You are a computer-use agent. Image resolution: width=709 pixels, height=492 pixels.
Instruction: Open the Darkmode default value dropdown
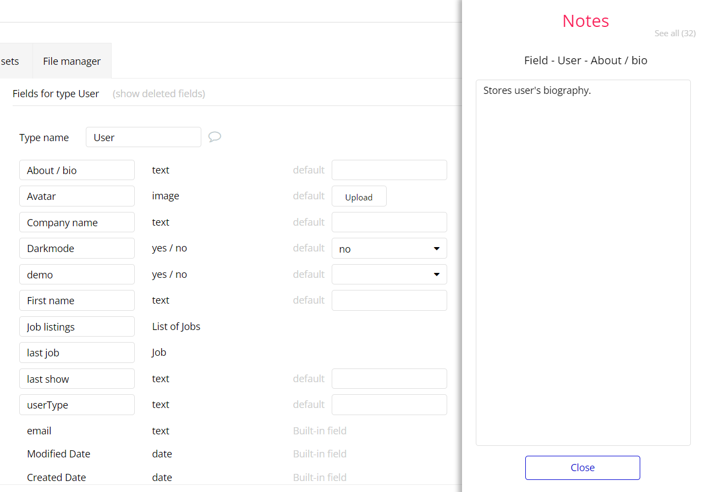(389, 248)
